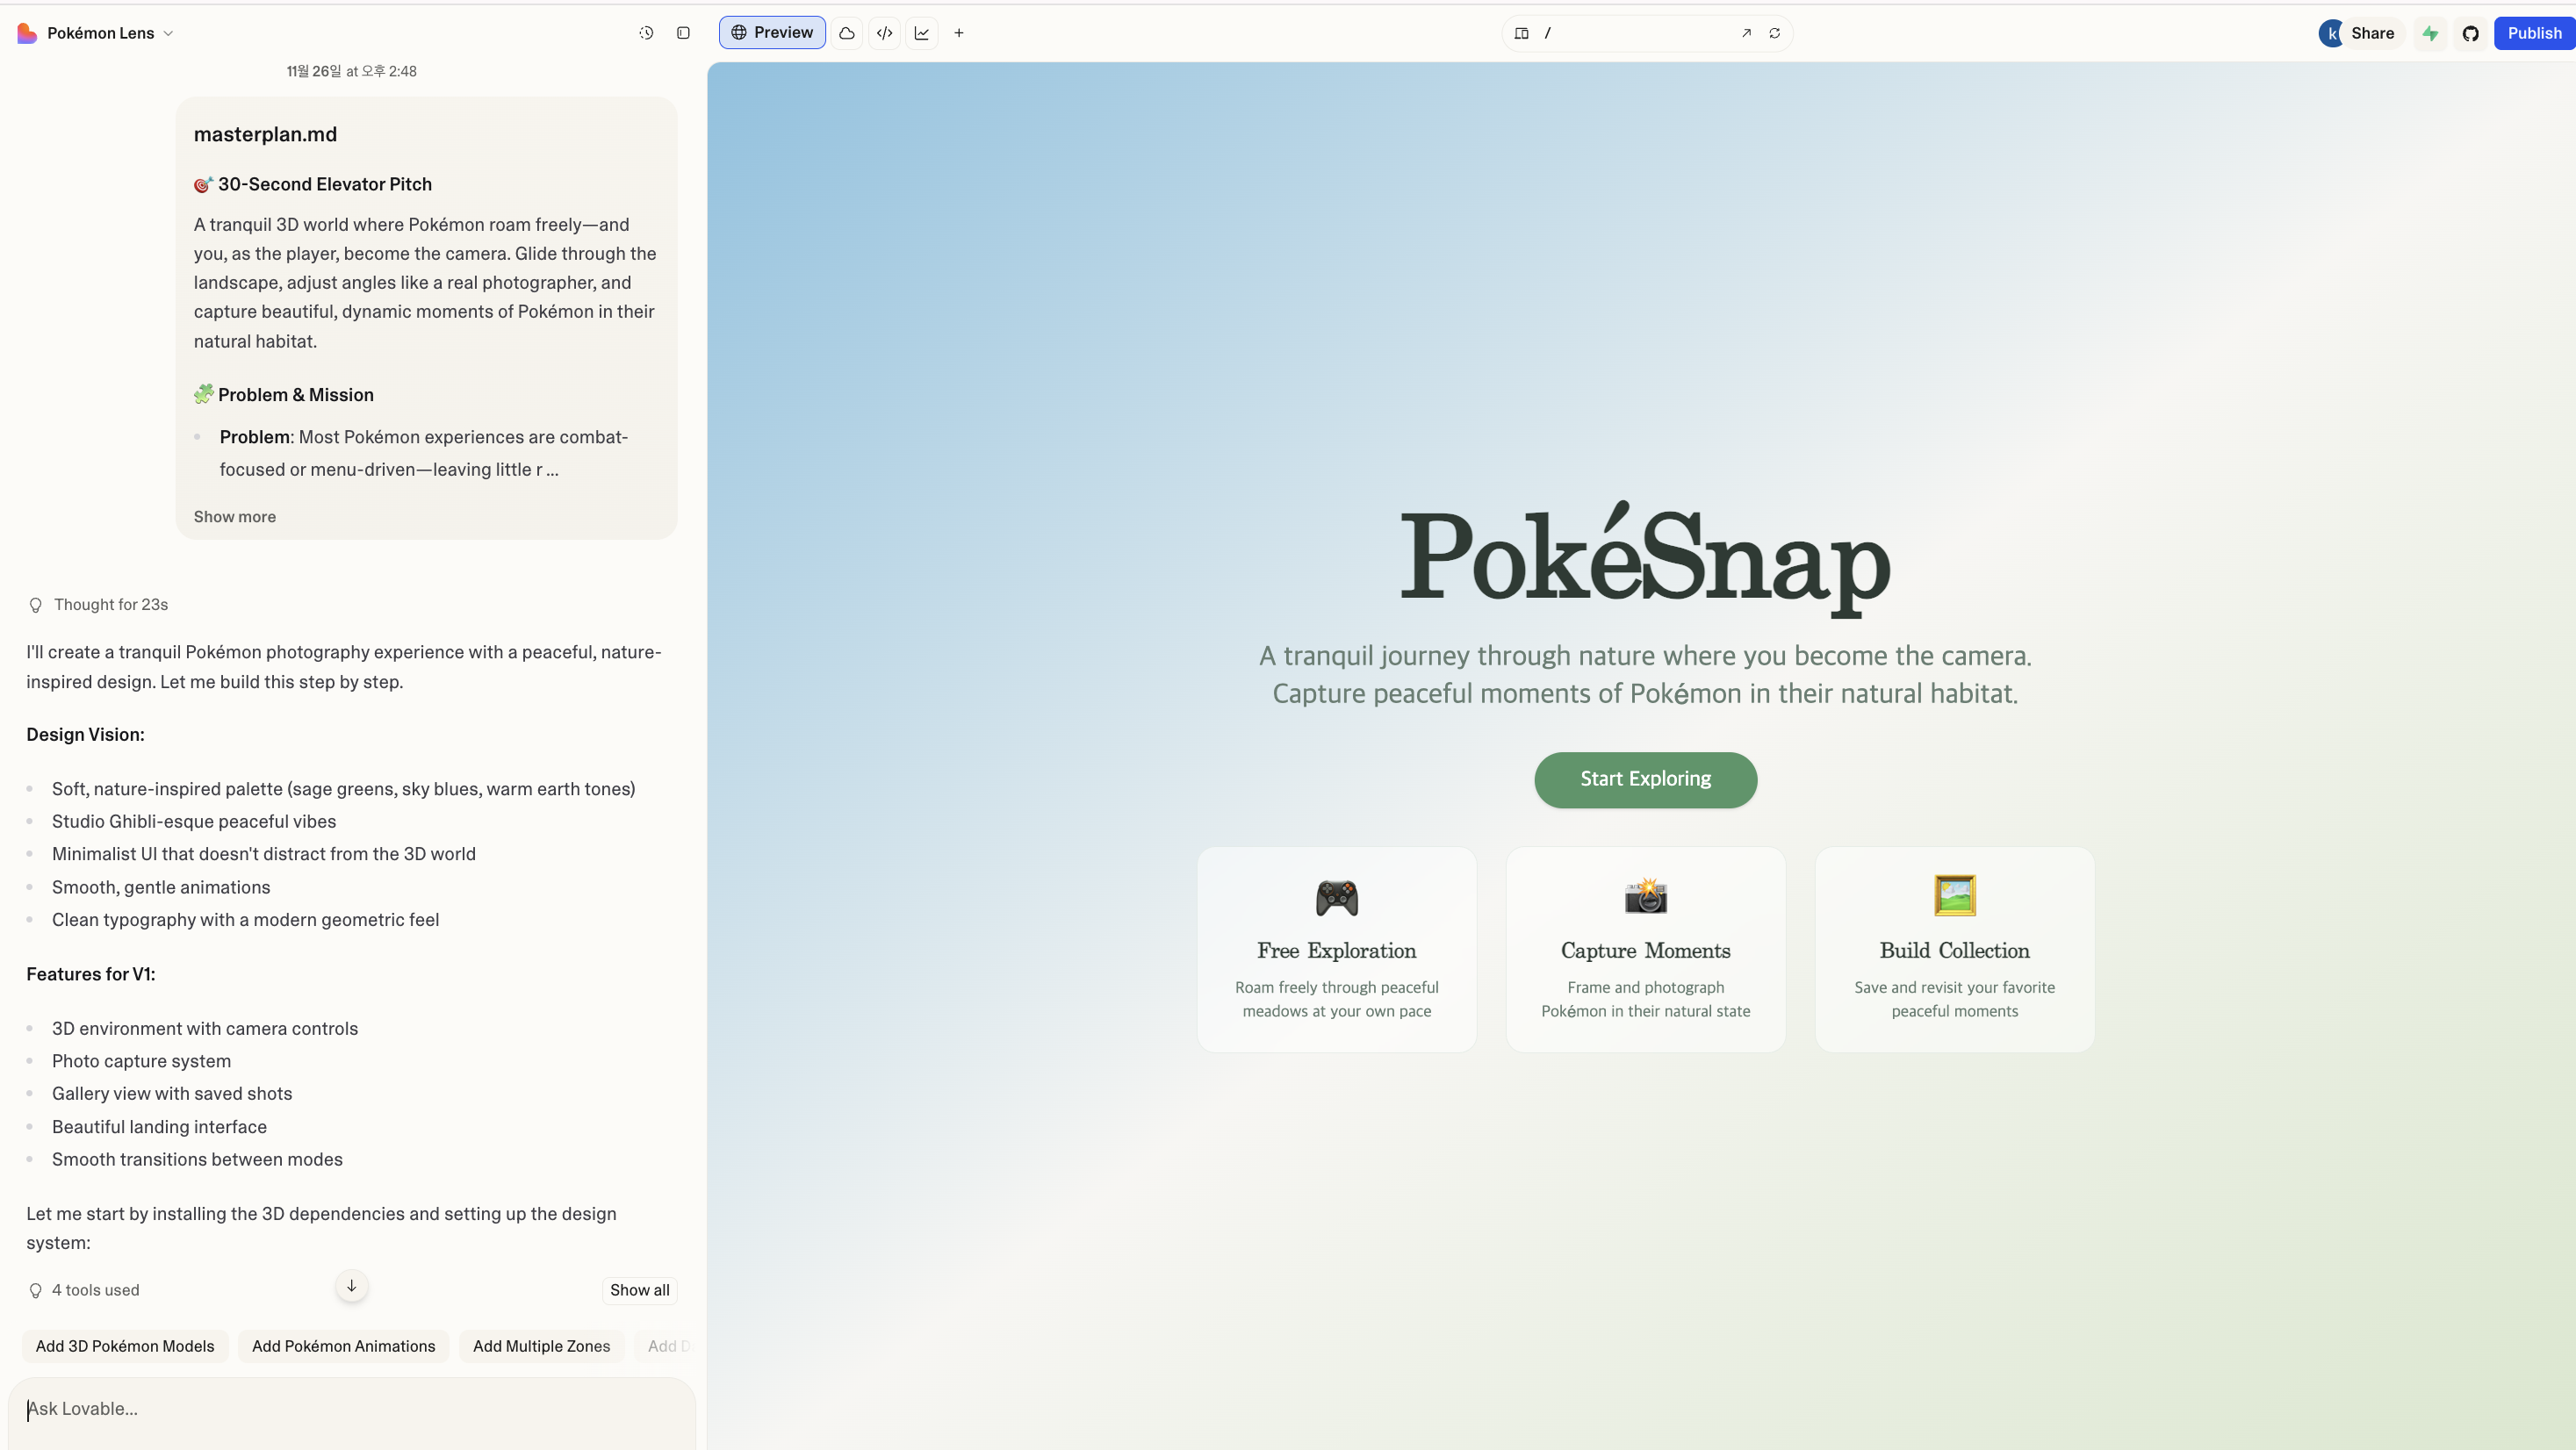Click the Publish button
2576x1450 pixels.
pos(2534,33)
